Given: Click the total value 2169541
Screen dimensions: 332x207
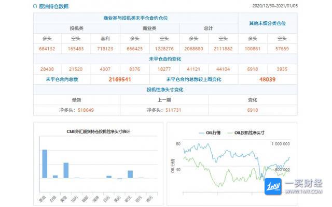Looking at the screenshot, I should click(x=120, y=80).
